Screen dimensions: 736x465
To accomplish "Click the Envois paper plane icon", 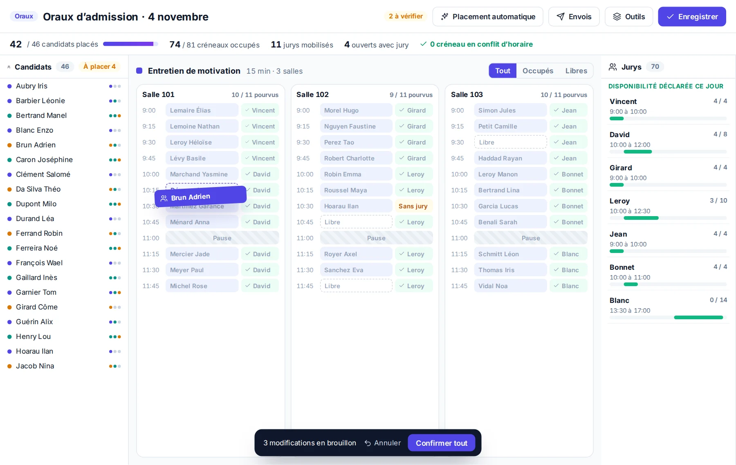I will click(561, 17).
